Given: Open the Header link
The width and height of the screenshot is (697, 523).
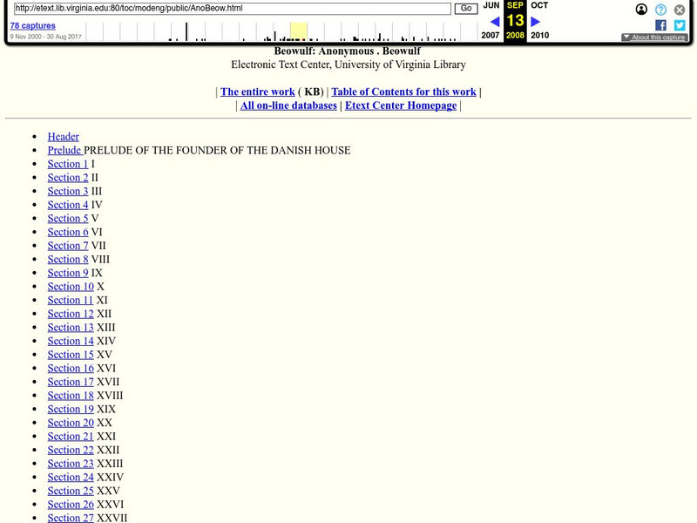Looking at the screenshot, I should pos(63,137).
